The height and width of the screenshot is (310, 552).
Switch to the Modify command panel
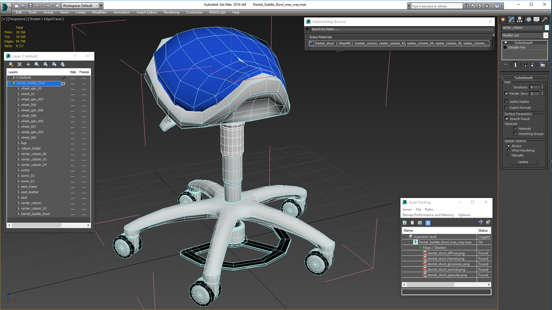(x=511, y=20)
